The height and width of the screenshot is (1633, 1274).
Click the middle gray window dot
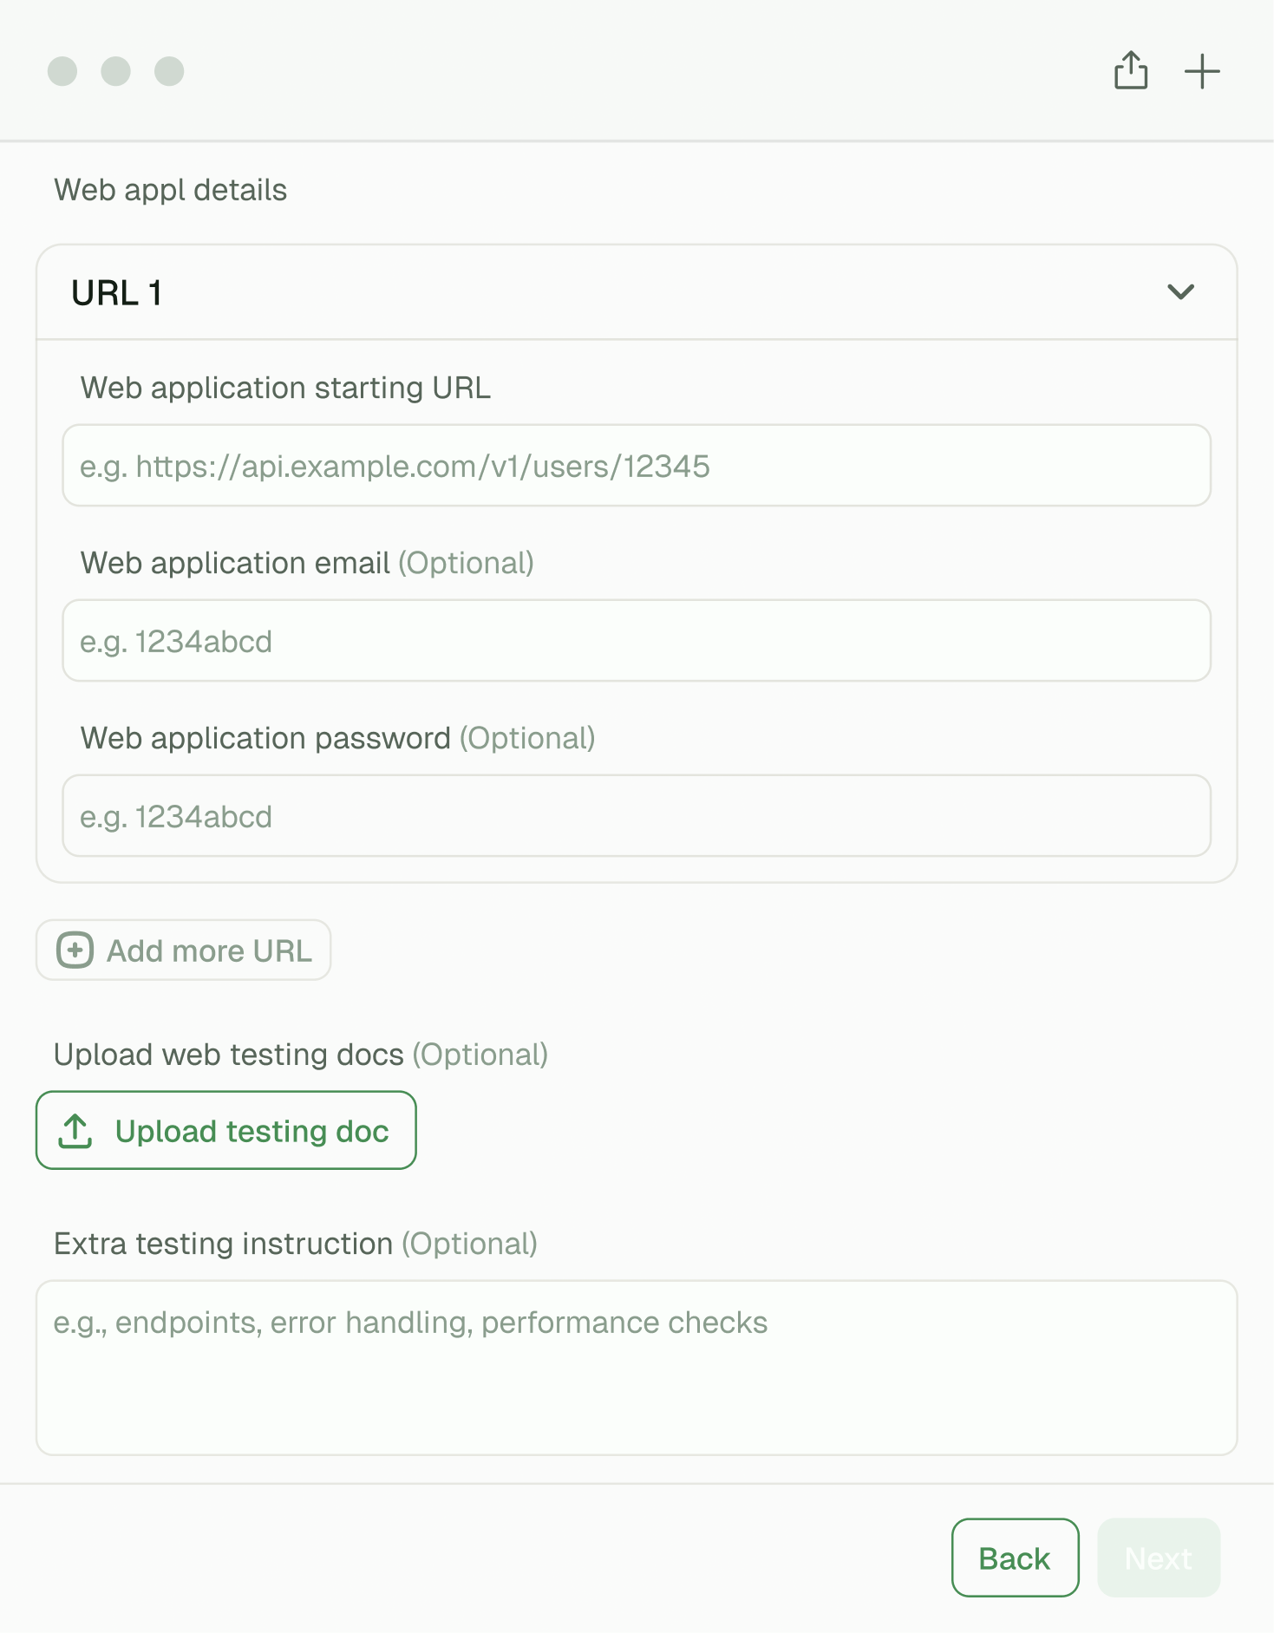tap(115, 71)
